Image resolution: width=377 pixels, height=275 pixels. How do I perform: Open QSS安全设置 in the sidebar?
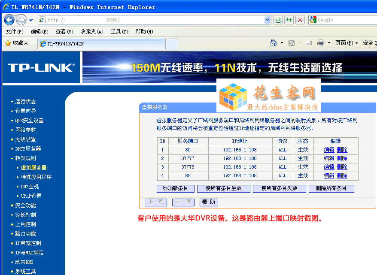[29, 121]
